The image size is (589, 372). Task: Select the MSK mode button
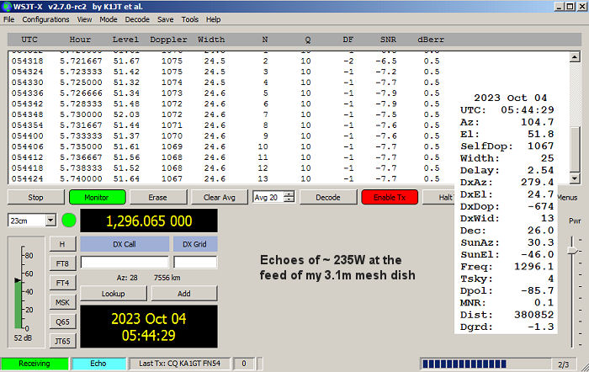62,302
